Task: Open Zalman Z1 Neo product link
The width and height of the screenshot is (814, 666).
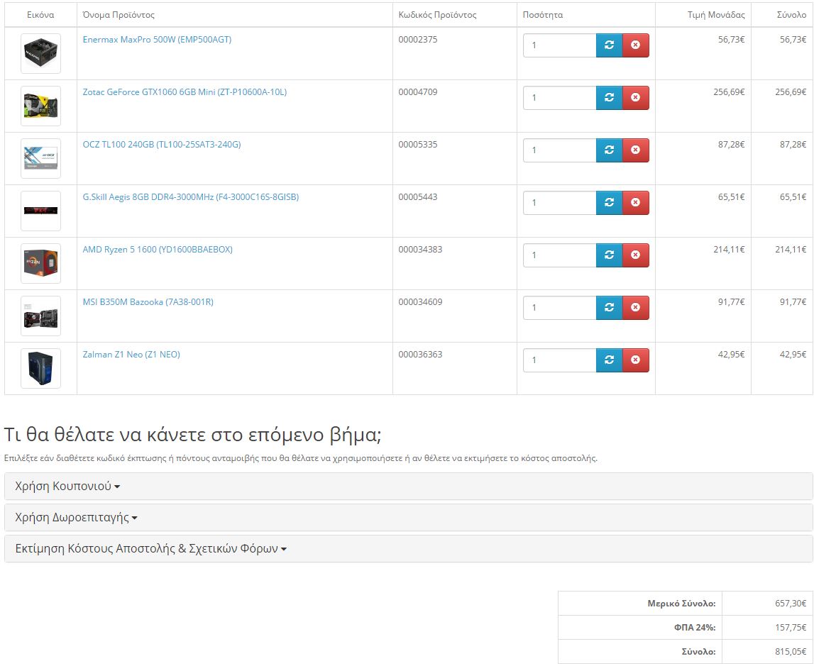Action: (x=131, y=354)
